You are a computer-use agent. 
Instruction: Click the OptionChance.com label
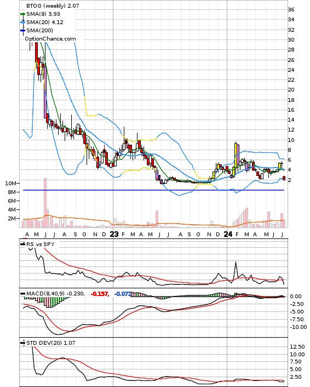50,39
